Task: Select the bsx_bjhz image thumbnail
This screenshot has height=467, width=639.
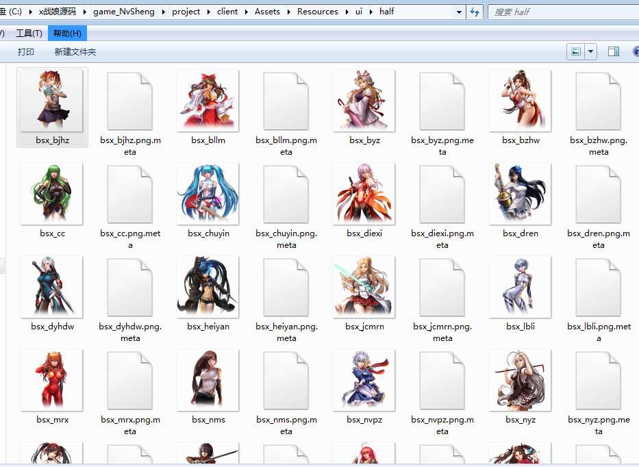Action: pyautogui.click(x=52, y=100)
